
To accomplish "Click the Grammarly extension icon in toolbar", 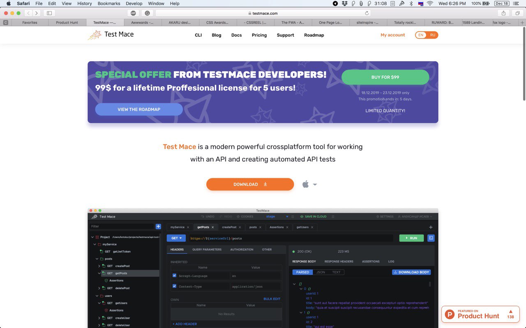I will click(147, 13).
